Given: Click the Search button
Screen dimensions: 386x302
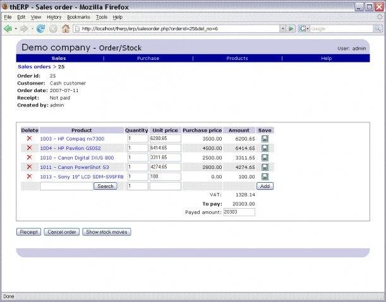Looking at the screenshot, I should point(106,186).
